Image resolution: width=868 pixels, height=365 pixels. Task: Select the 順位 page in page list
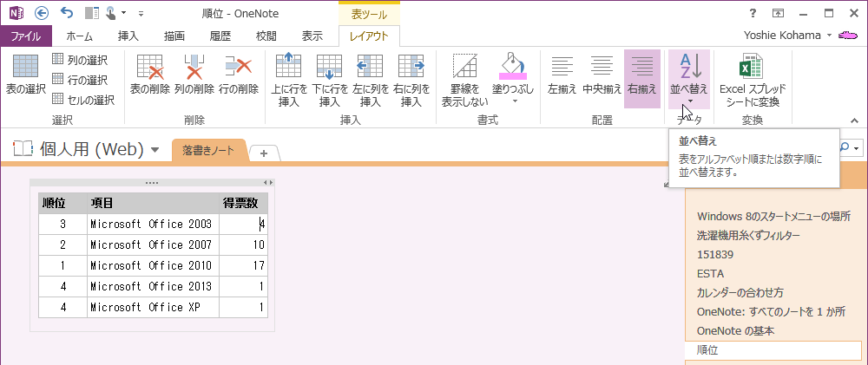(x=773, y=350)
